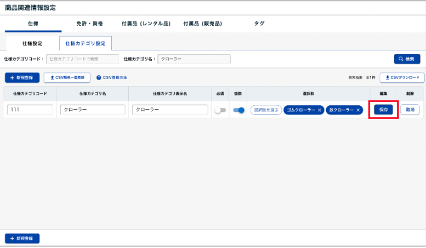Click the CSV登録方法 help question-mark icon
The height and width of the screenshot is (248, 426).
pyautogui.click(x=98, y=78)
